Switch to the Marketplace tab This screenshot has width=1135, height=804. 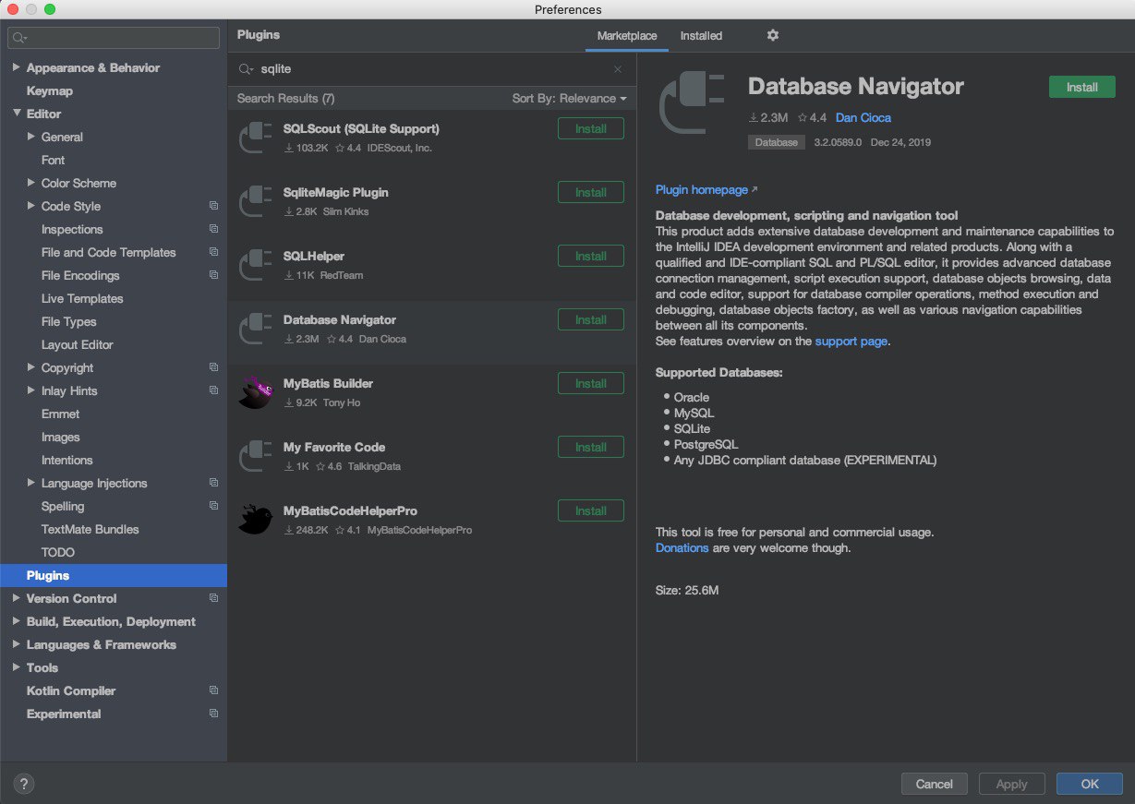tap(627, 36)
